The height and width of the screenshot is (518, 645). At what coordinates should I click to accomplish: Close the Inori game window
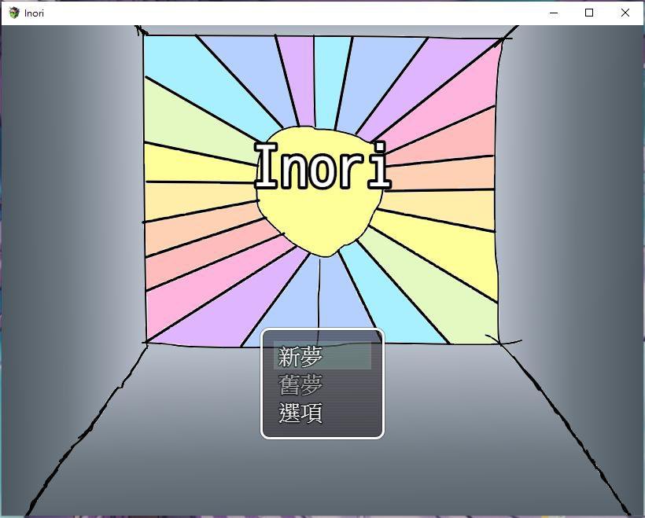point(625,13)
